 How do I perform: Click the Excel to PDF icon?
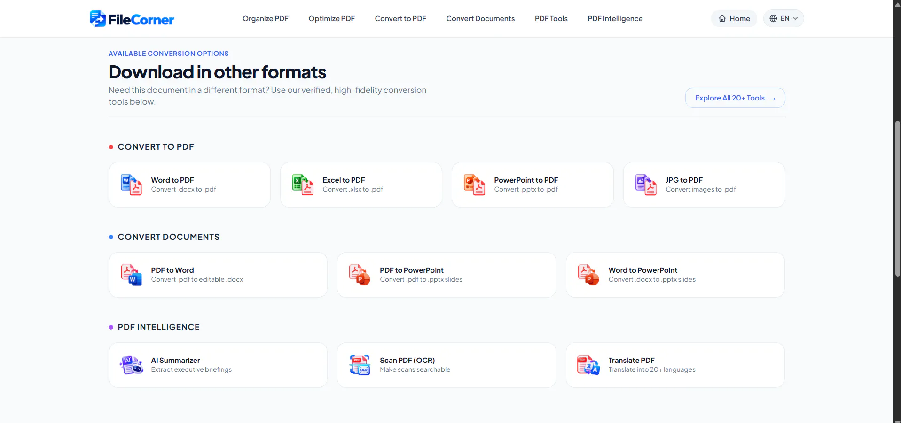(303, 185)
